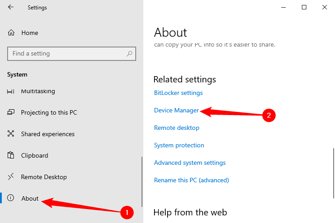Click the Projecting to this PC icon
Screen dimensions: 335x223
(12, 113)
